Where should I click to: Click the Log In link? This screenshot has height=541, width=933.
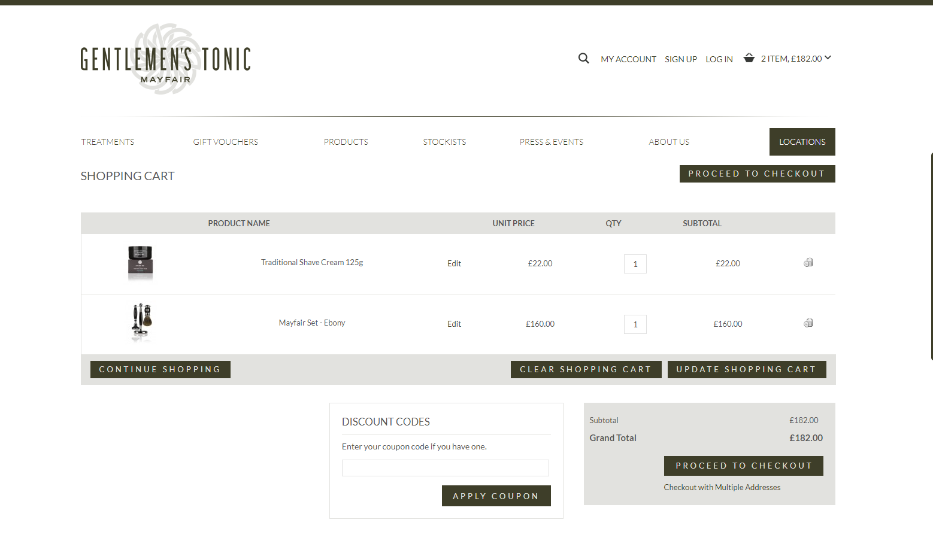[719, 59]
